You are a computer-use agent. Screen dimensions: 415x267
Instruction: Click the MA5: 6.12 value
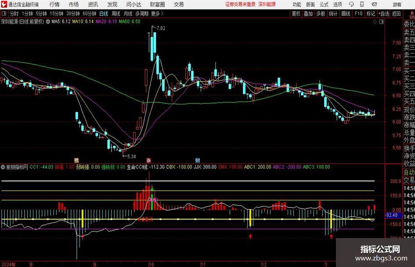(x=61, y=21)
